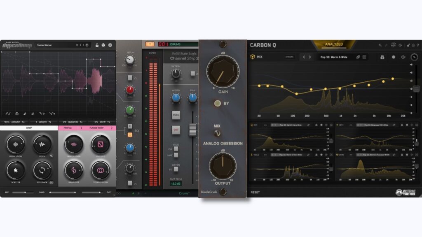Open the Hyperwarp settings gear
Image resolution: width=422 pixels, height=237 pixels.
click(x=110, y=45)
